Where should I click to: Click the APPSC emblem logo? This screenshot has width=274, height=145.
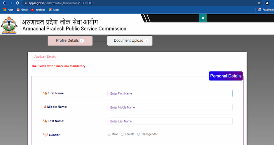(x=9, y=25)
